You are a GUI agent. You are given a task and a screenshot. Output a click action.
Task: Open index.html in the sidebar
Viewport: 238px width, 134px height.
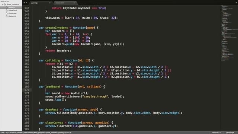coord(13,10)
